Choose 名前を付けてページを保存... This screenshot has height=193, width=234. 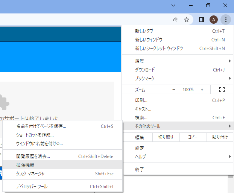(62, 126)
